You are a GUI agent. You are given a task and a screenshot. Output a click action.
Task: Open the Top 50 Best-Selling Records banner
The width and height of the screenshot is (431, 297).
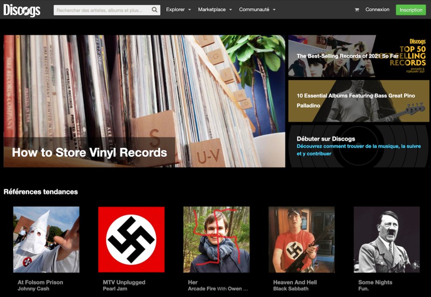tap(358, 56)
